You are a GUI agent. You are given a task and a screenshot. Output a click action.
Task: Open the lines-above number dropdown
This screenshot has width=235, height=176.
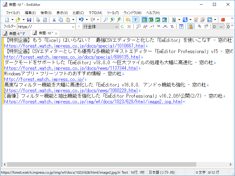click(x=221, y=27)
